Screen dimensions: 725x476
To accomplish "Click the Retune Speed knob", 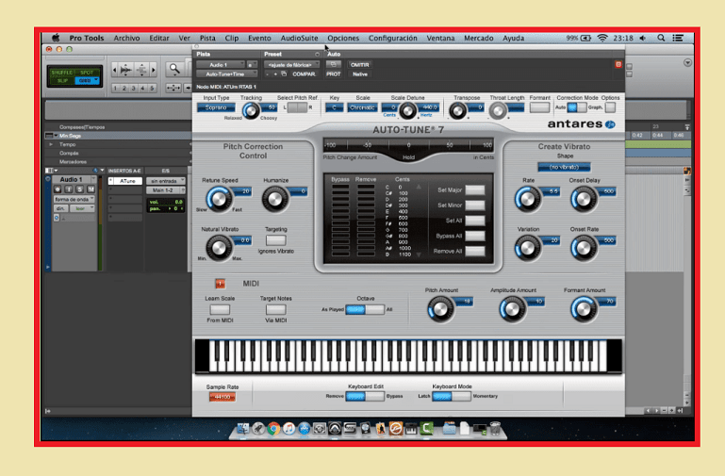I will coord(219,199).
